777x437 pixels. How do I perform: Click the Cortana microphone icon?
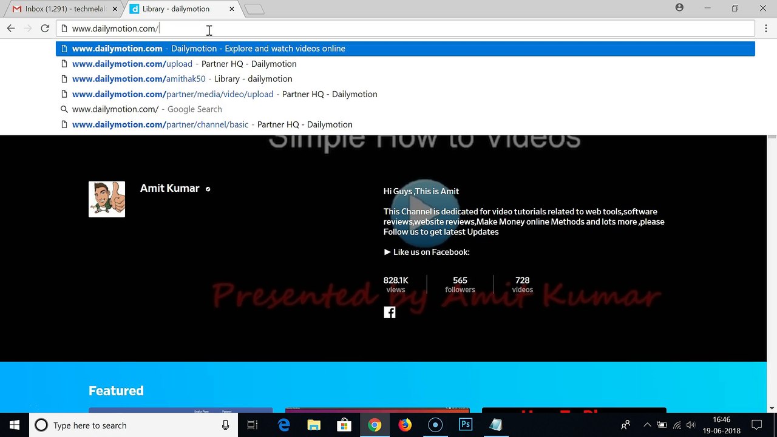226,425
